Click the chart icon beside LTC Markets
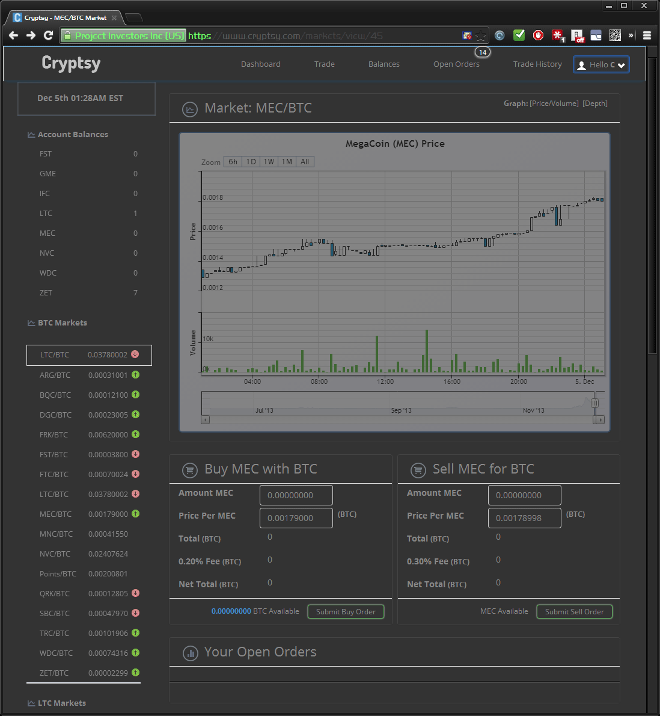Image resolution: width=660 pixels, height=716 pixels. click(31, 703)
